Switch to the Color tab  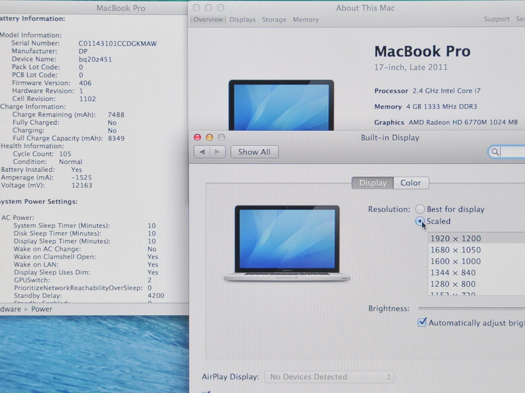411,183
